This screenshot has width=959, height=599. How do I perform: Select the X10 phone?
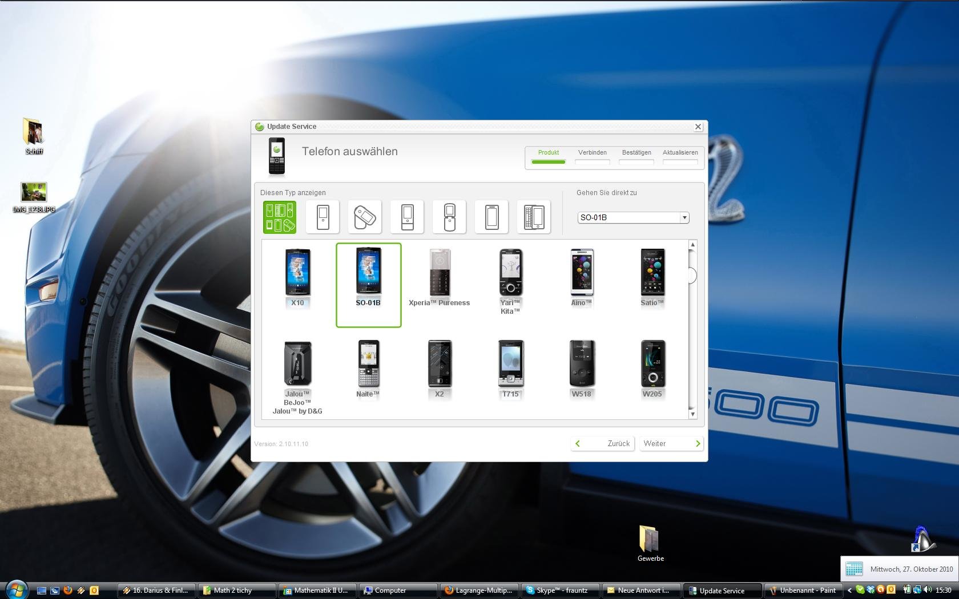(x=297, y=278)
